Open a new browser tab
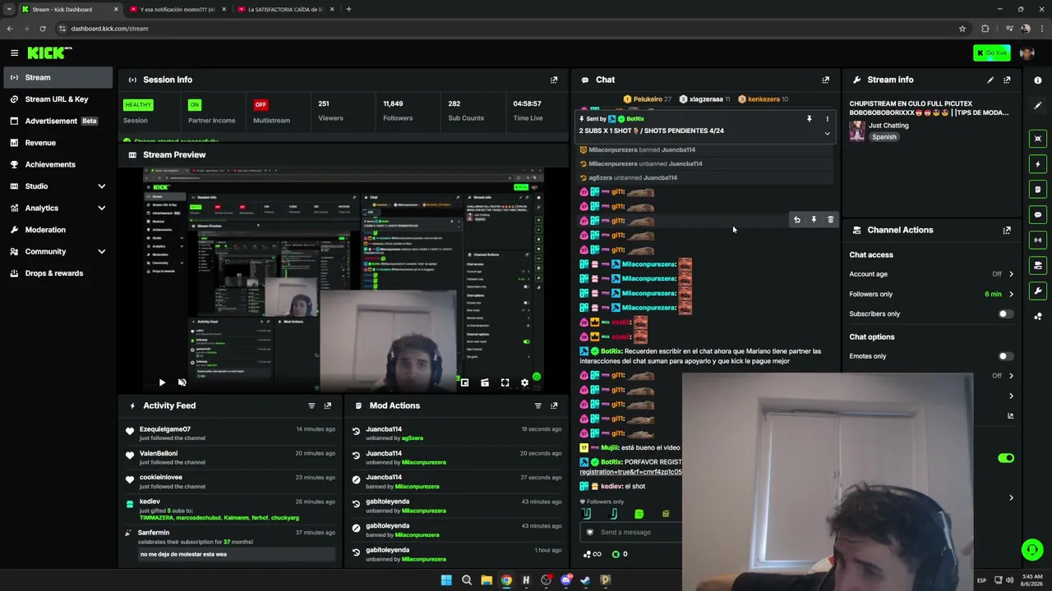 [x=348, y=10]
